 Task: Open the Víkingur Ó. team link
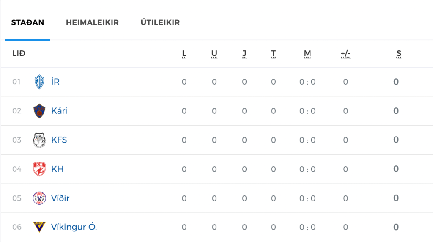[x=74, y=227]
